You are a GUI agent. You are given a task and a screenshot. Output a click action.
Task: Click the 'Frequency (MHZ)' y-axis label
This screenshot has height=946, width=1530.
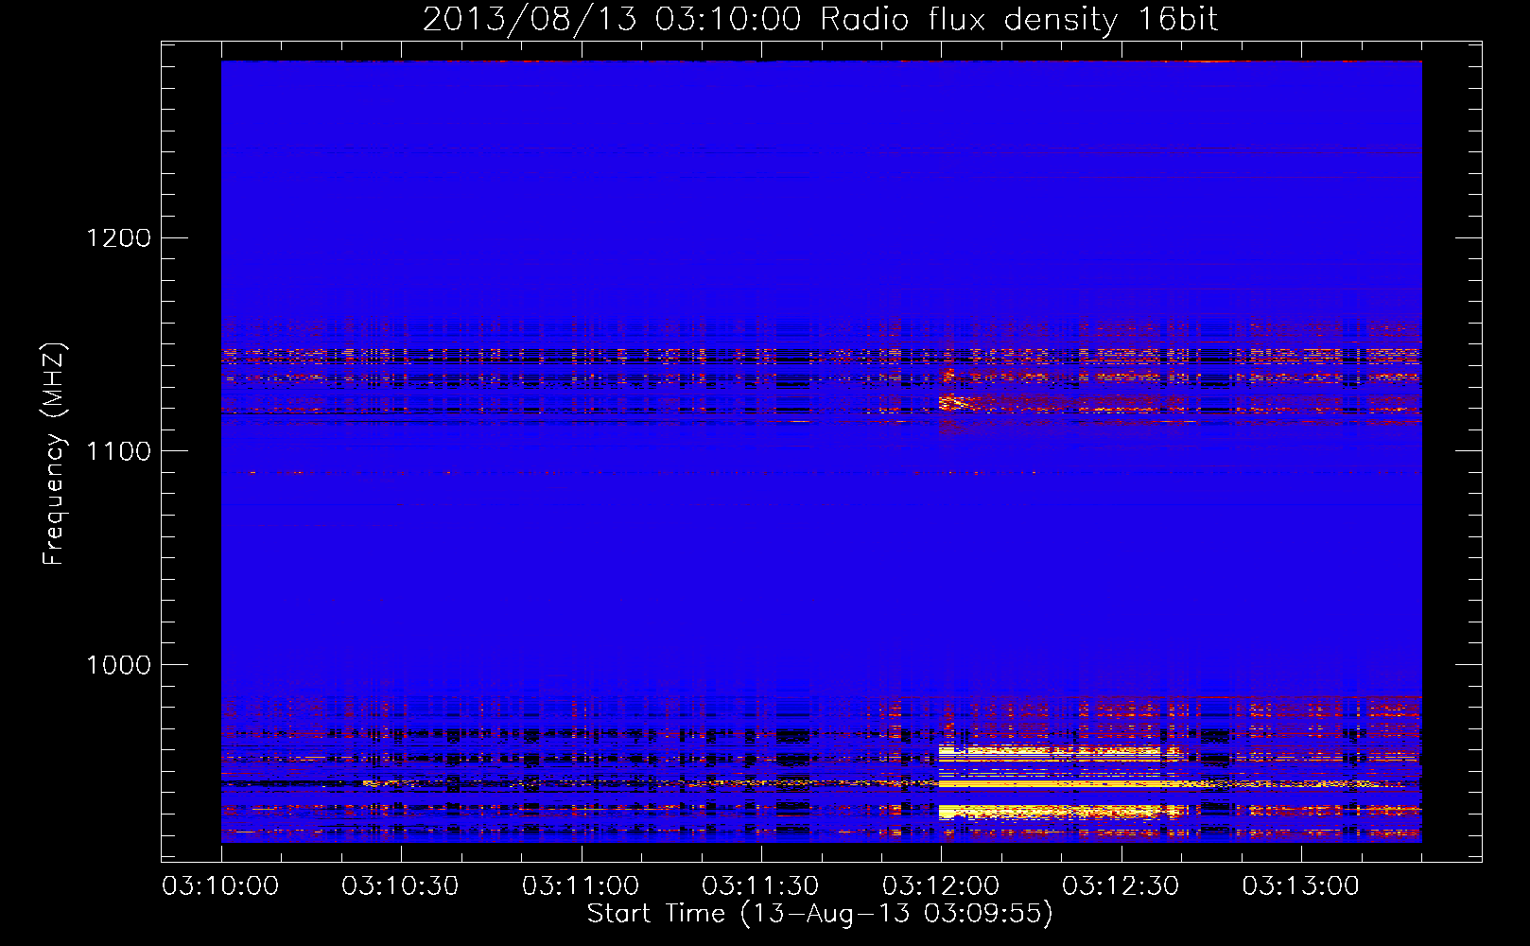click(54, 454)
